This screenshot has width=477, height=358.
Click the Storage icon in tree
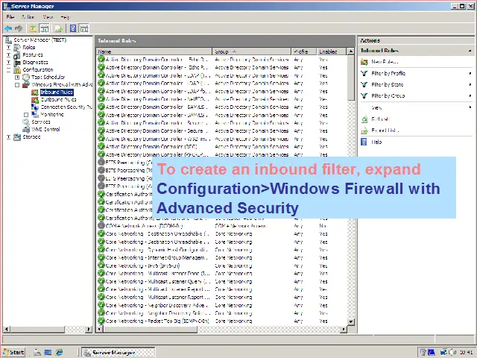[x=17, y=137]
